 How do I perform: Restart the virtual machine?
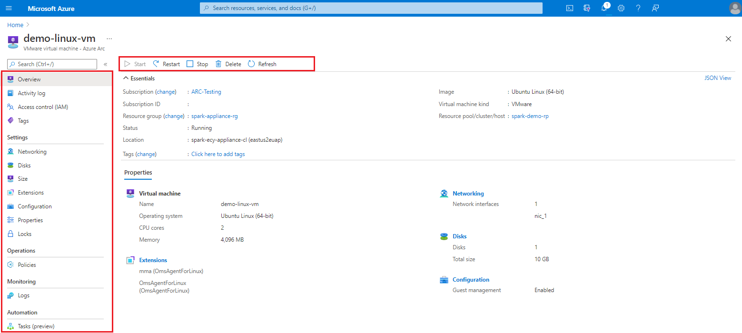(166, 64)
